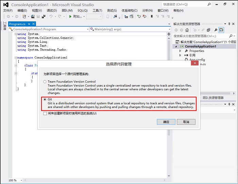This screenshot has width=238, height=184.
Task: Open the 体系结构(C) menu
Action: click(130, 11)
